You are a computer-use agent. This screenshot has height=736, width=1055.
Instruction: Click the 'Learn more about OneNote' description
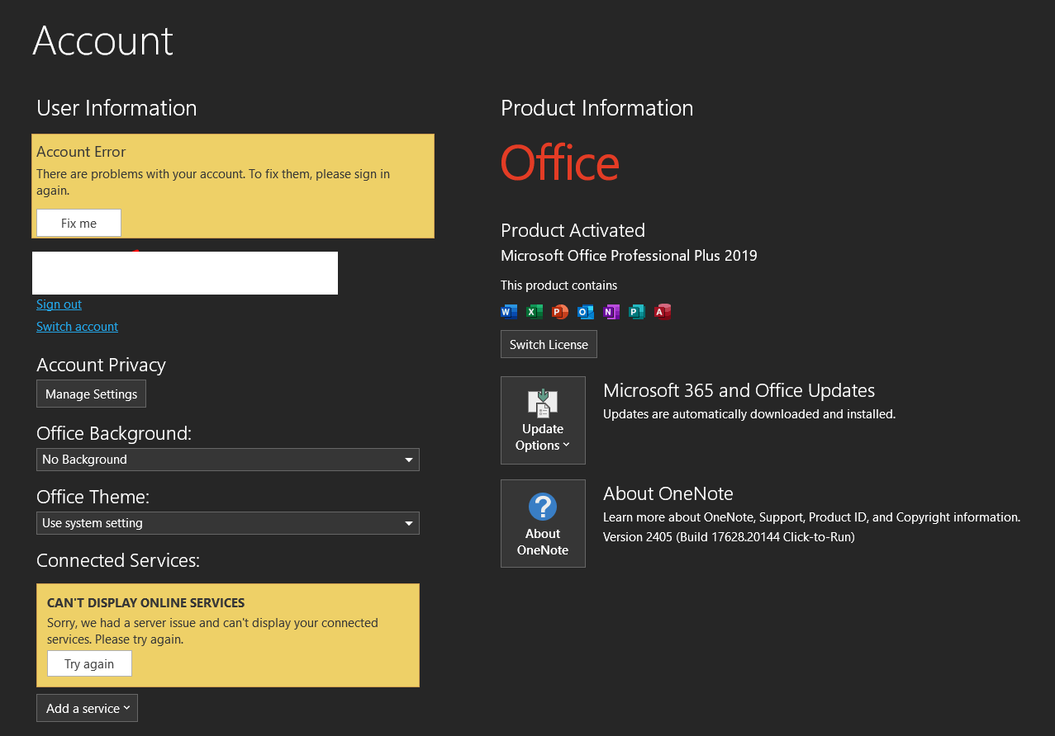811,517
